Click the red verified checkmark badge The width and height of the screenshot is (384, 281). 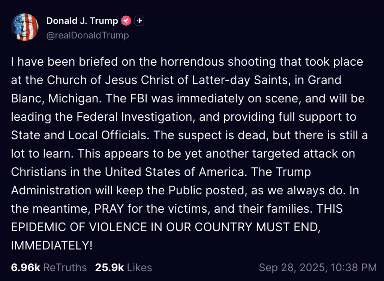pyautogui.click(x=126, y=21)
